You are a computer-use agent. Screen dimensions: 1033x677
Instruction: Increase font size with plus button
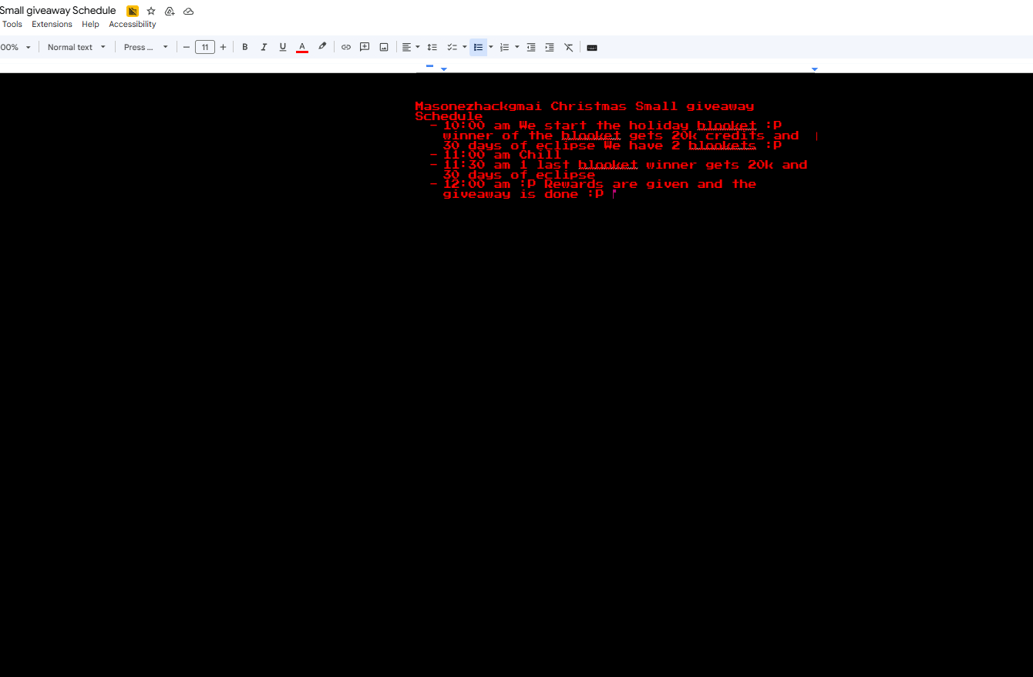tap(224, 48)
